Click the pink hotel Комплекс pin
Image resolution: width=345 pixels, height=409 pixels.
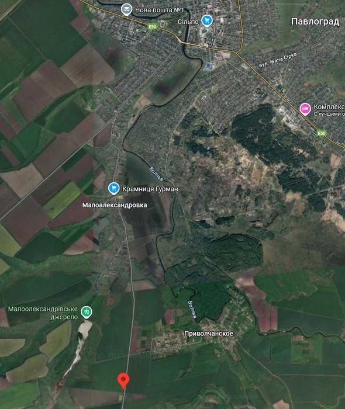305,109
